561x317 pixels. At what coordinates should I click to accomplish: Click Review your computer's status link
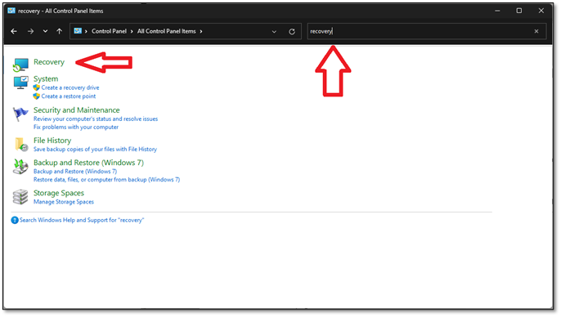96,118
